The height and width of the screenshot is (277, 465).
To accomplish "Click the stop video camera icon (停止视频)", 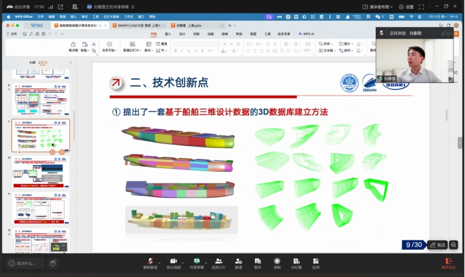I will click(x=172, y=261).
